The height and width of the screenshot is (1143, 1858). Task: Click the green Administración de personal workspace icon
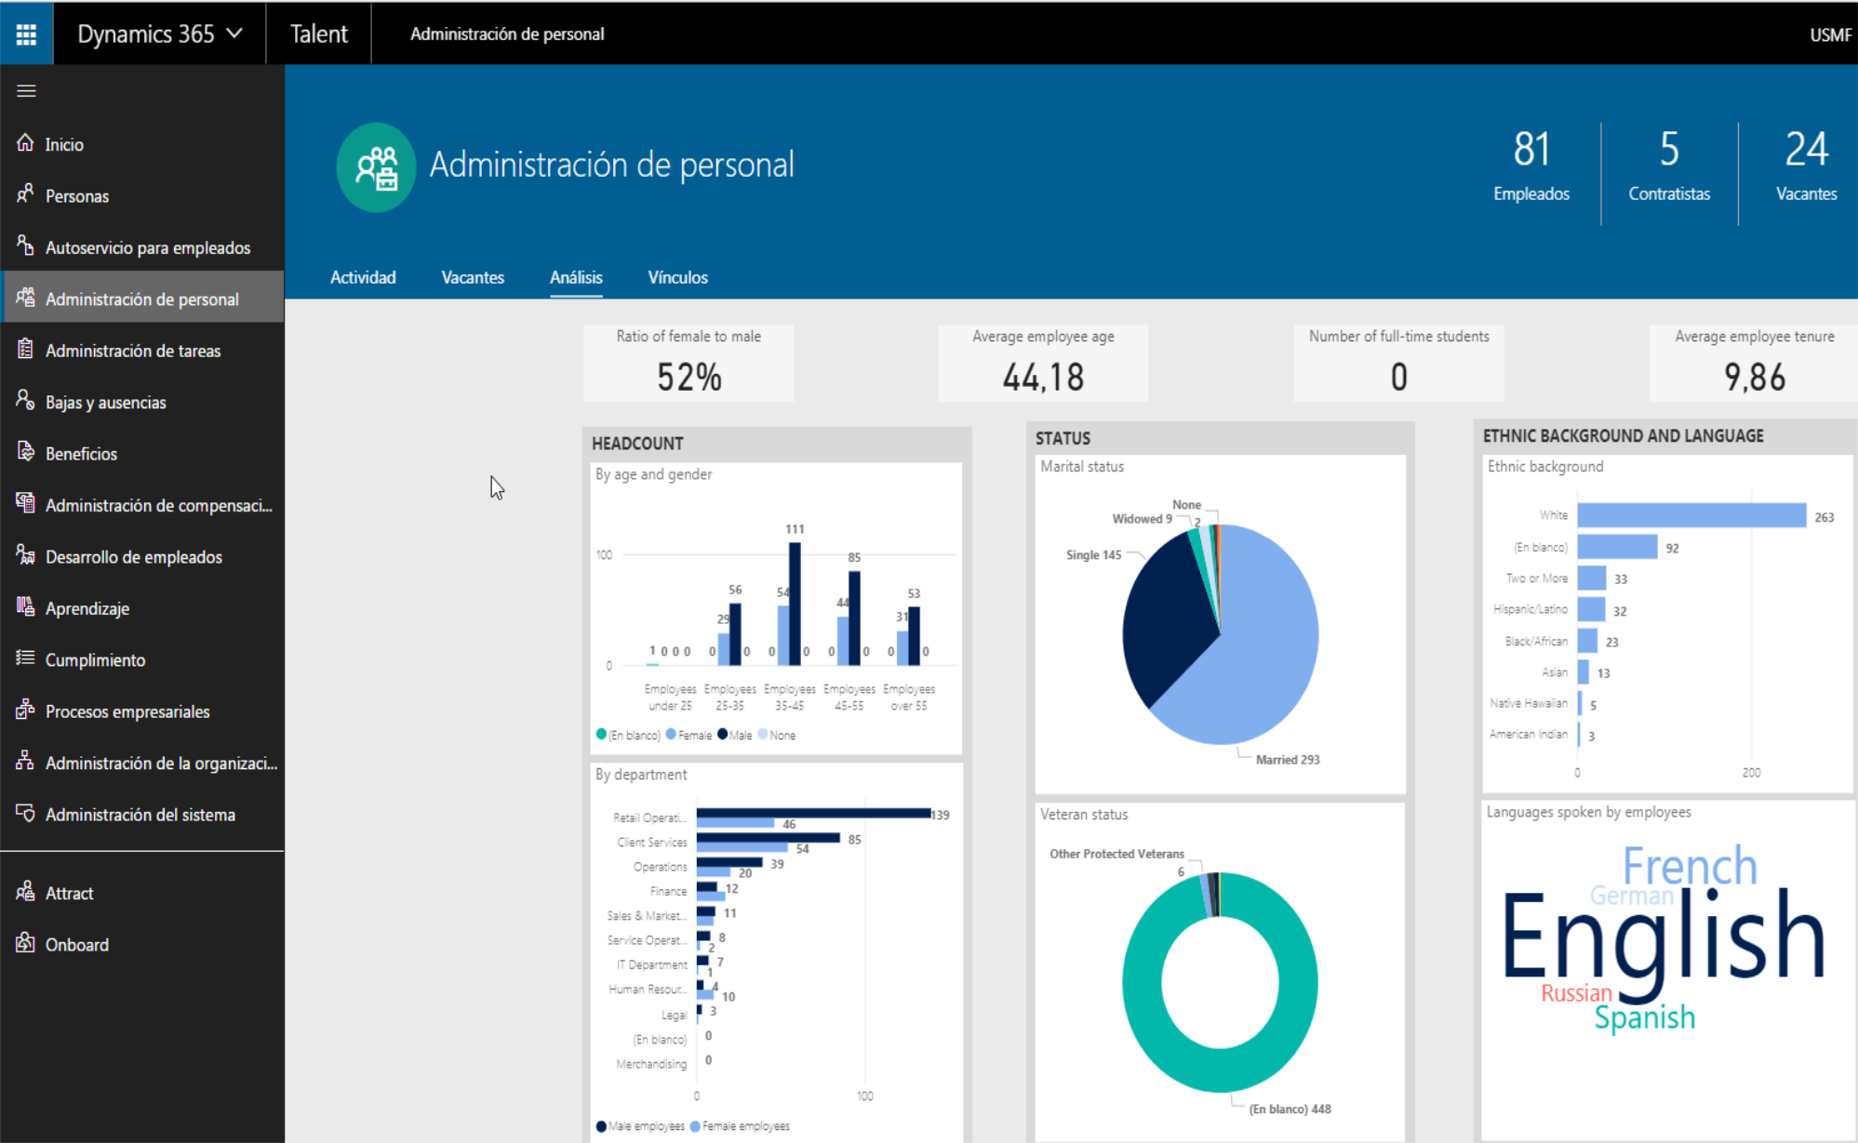(x=376, y=168)
